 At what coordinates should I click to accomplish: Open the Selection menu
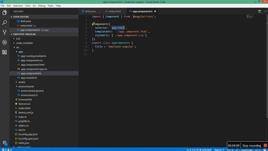coord(18,5)
